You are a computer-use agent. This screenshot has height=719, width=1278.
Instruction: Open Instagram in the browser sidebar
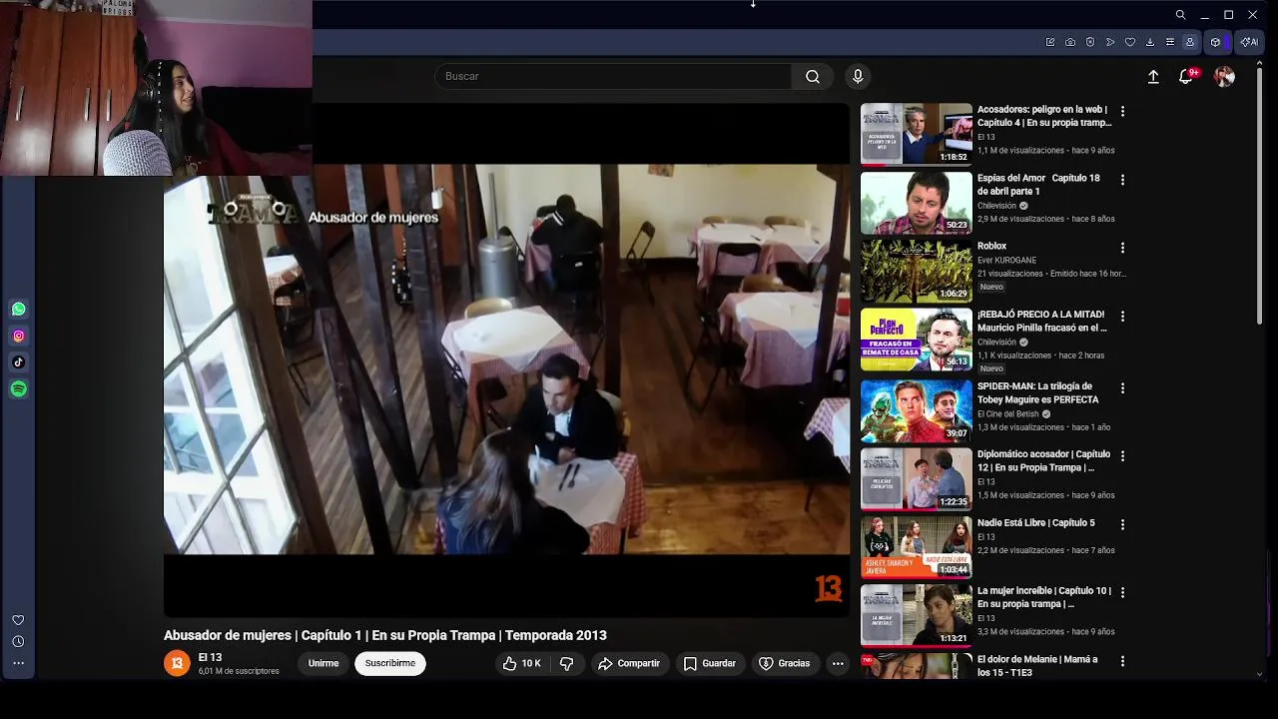click(18, 337)
